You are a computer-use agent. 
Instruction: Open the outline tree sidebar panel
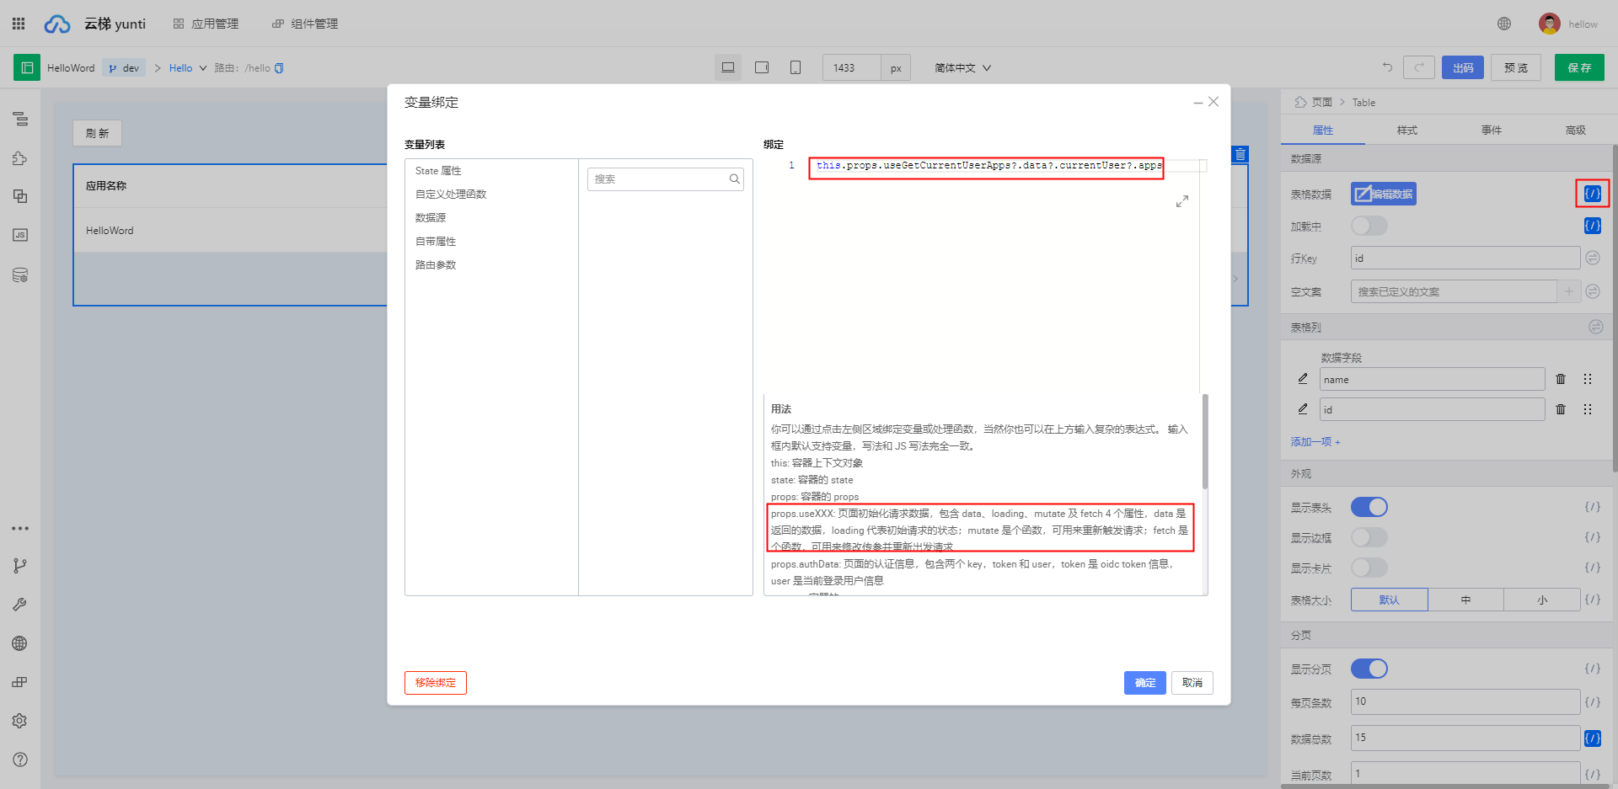tap(20, 120)
